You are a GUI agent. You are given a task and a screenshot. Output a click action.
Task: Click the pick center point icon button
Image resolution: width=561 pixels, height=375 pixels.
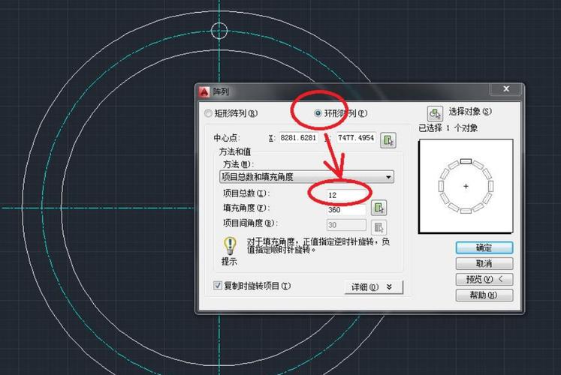pyautogui.click(x=388, y=140)
